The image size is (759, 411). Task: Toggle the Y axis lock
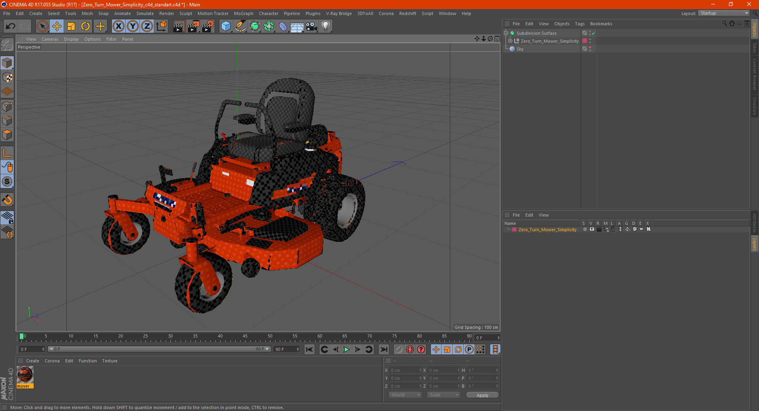click(x=133, y=26)
